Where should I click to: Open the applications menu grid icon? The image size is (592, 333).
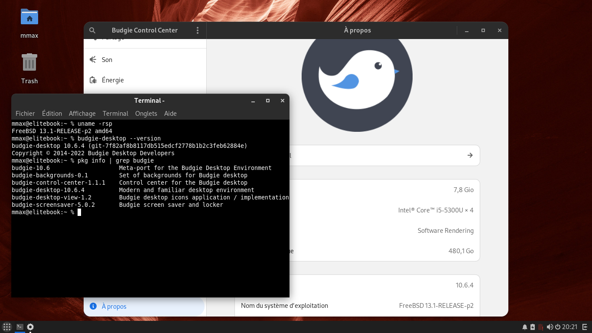[7, 327]
